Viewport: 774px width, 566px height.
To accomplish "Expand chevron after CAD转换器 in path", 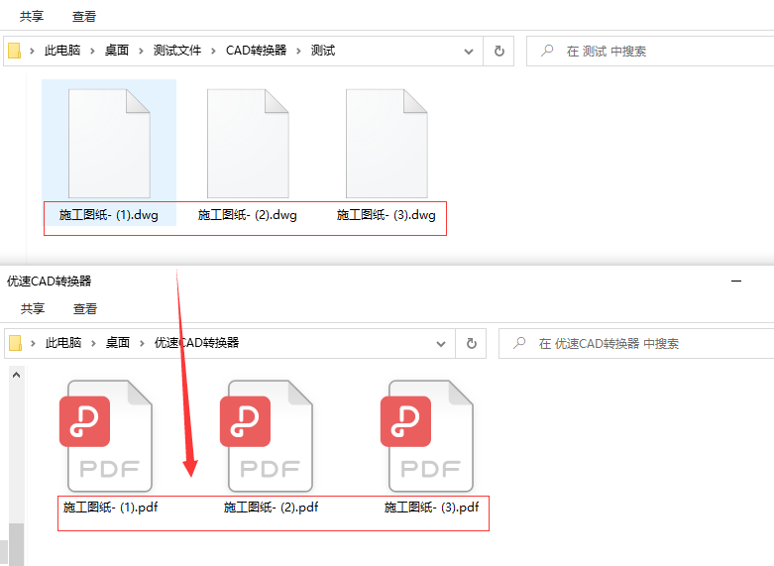I will click(298, 51).
